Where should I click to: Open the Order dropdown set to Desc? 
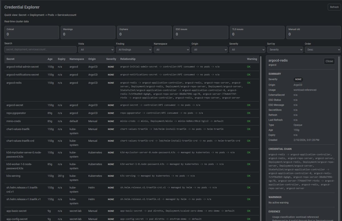(323, 50)
